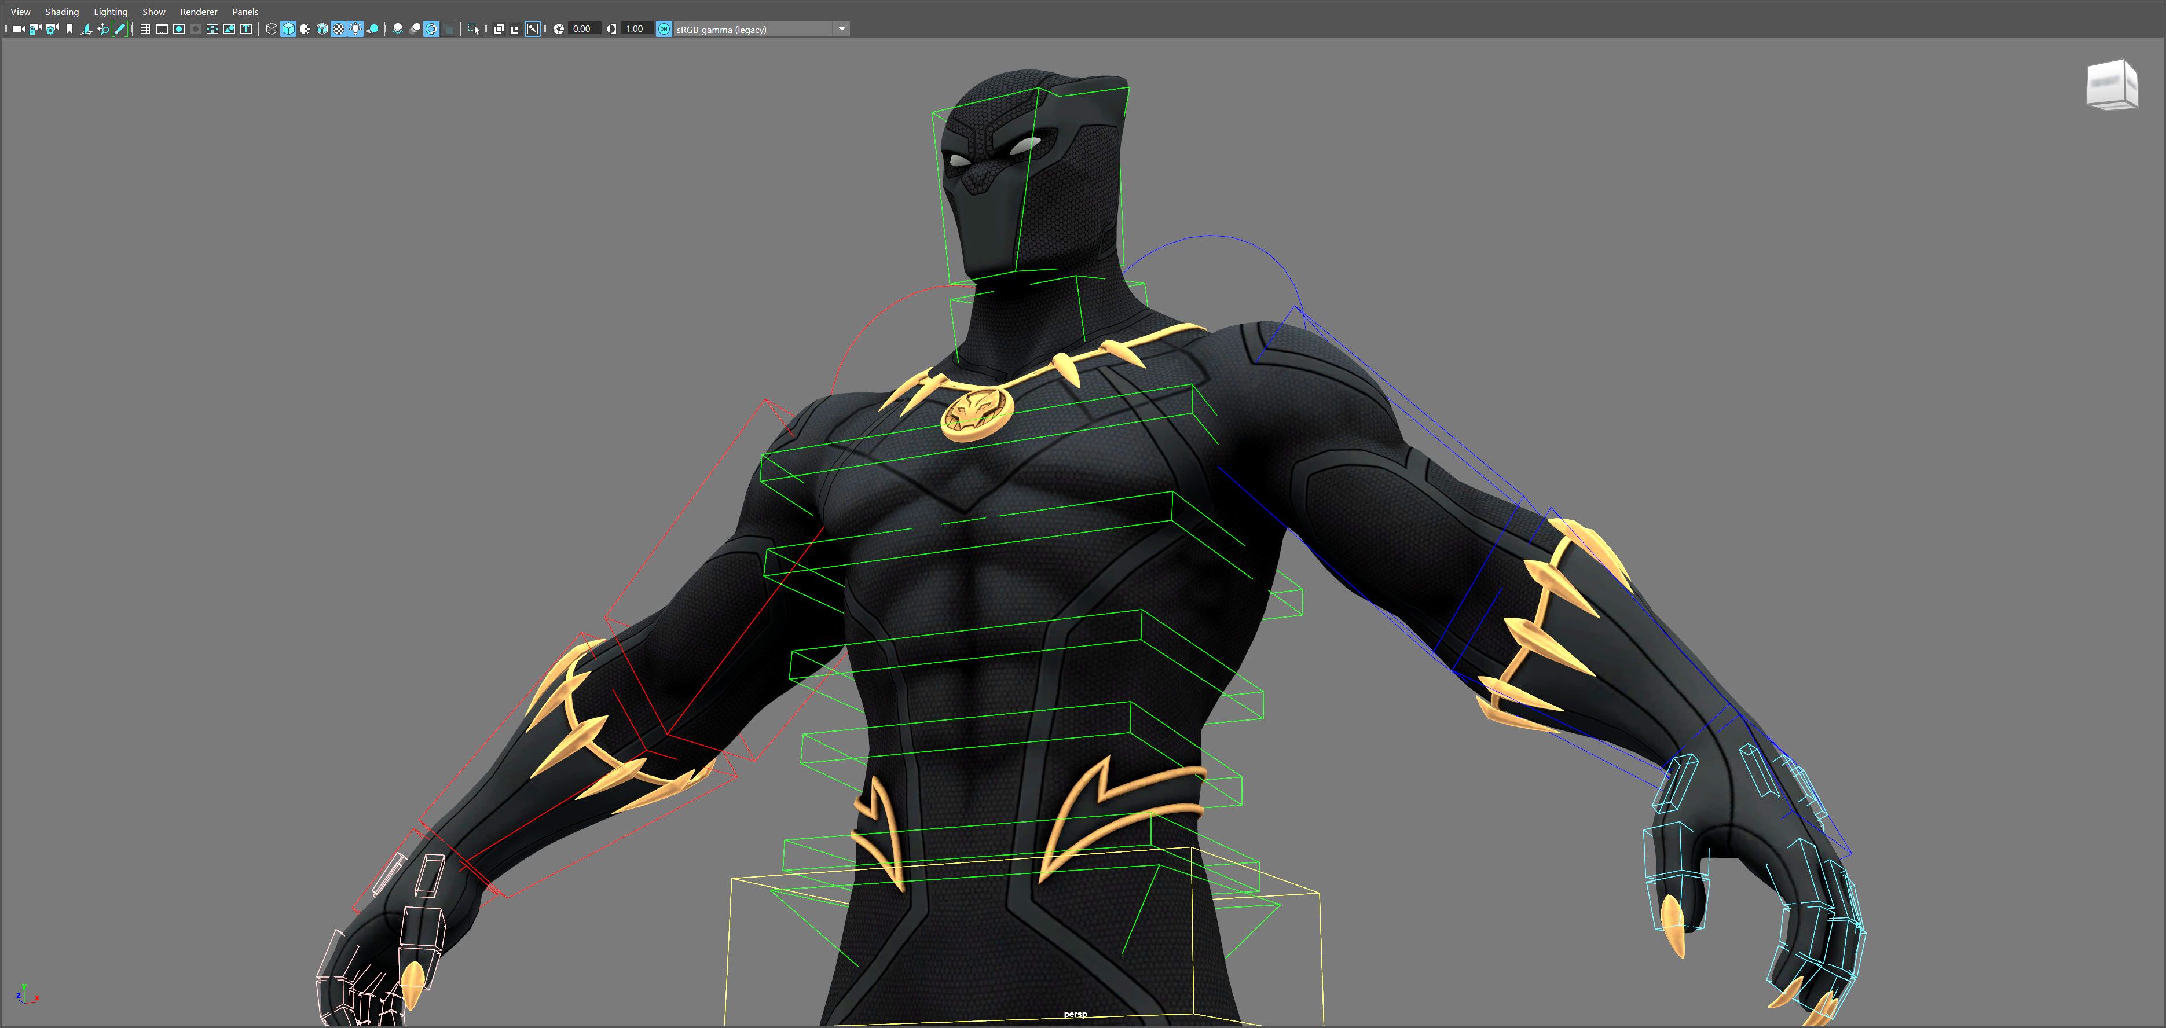Open the sRGB gamma (legacy) dropdown
The image size is (2166, 1028).
[x=761, y=28]
